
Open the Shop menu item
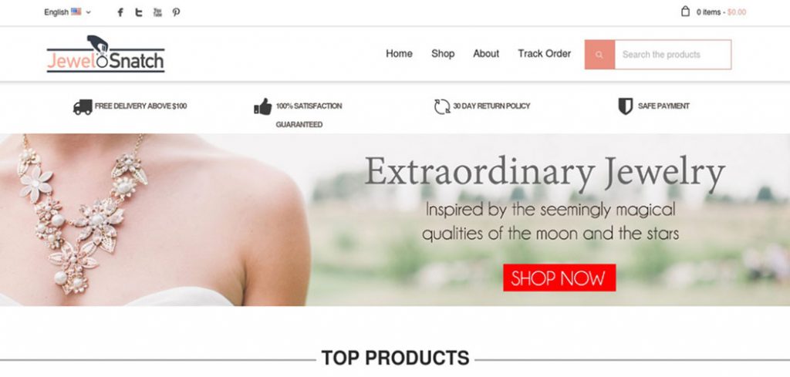[x=443, y=54]
